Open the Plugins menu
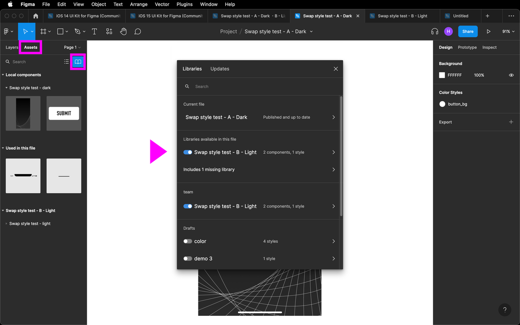520x325 pixels. coord(185,4)
